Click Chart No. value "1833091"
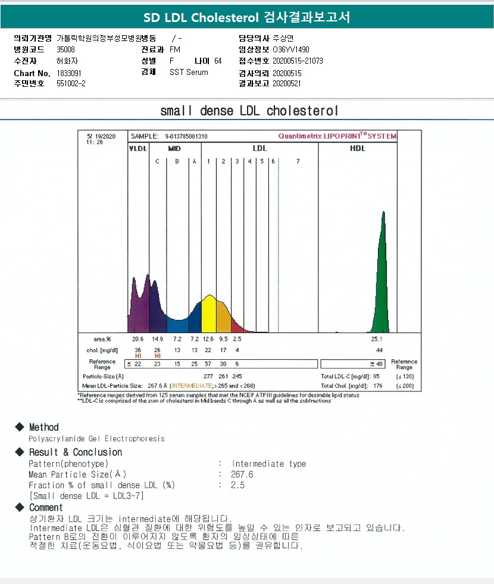 [x=69, y=73]
